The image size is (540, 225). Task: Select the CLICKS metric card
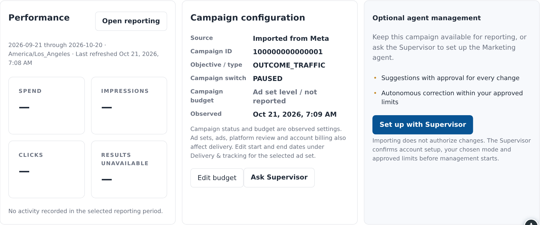tap(47, 169)
